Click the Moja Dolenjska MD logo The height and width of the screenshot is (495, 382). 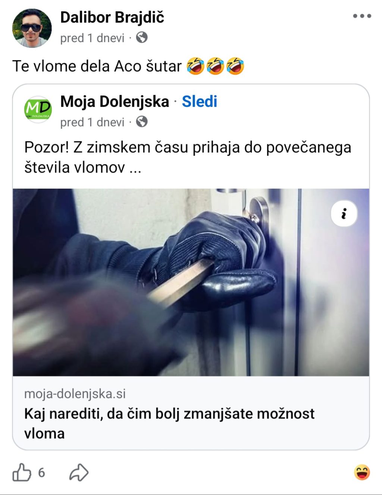(x=38, y=109)
